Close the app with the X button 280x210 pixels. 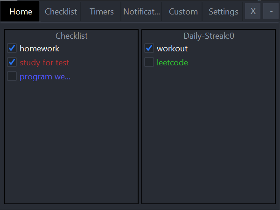pyautogui.click(x=252, y=11)
